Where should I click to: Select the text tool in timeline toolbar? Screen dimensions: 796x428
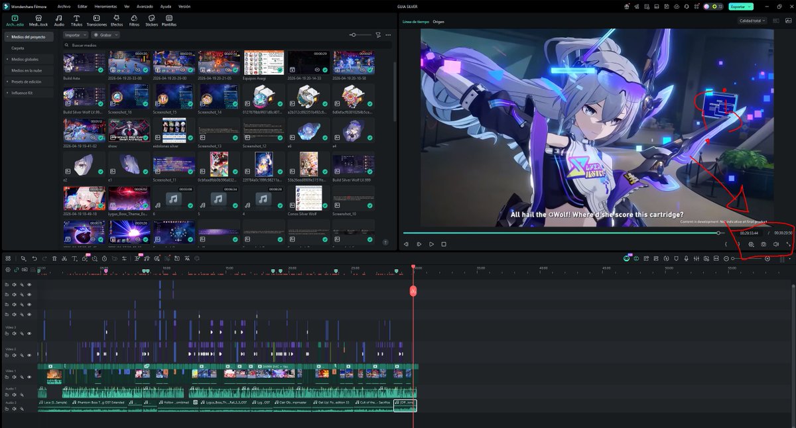coord(74,258)
